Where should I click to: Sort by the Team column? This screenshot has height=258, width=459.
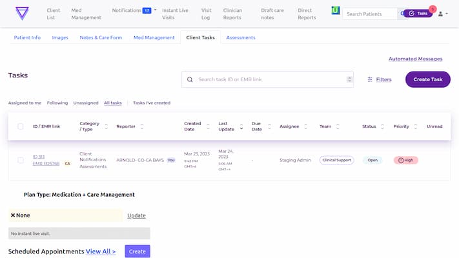click(x=338, y=126)
